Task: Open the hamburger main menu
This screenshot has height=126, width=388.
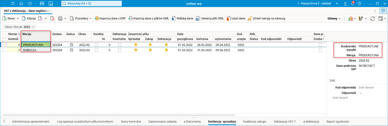Action: click(12, 4)
